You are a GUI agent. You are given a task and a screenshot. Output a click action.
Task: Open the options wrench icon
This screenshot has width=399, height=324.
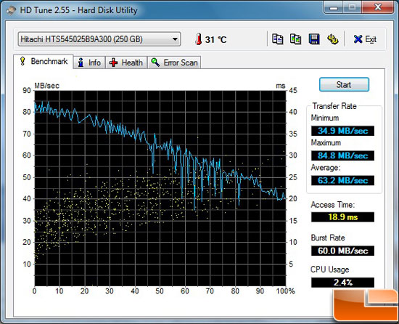pos(332,39)
